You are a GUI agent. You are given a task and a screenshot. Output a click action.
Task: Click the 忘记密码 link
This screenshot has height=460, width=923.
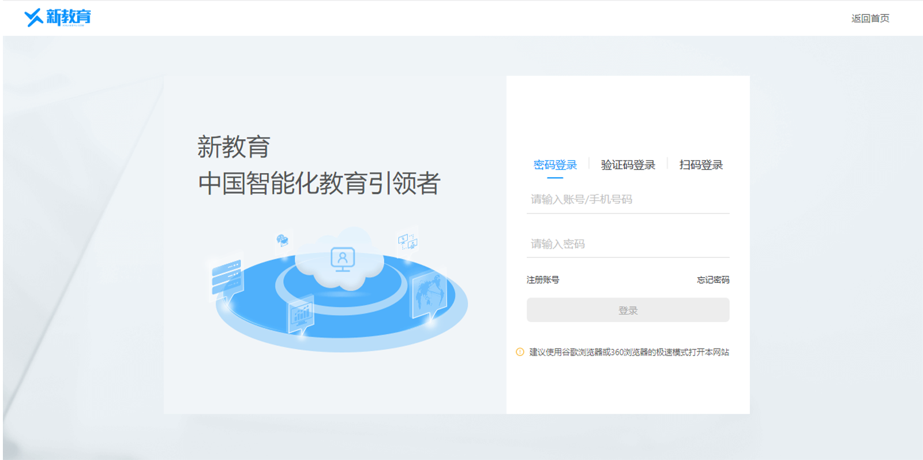(713, 280)
